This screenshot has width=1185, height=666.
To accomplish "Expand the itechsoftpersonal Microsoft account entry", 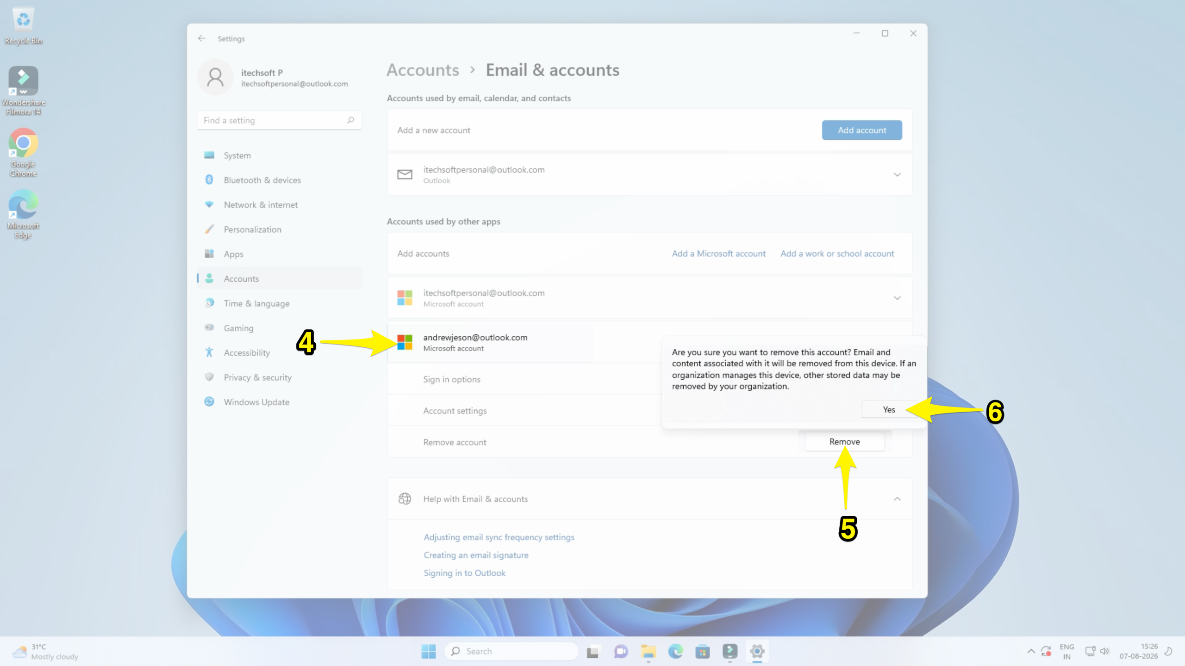I will pos(649,298).
